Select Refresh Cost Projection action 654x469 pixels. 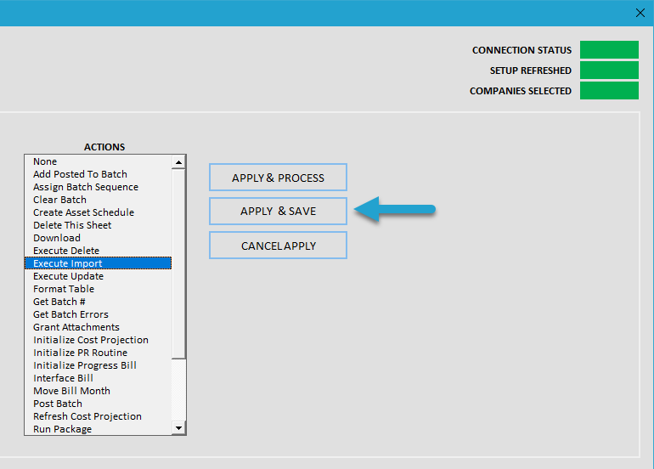point(98,416)
